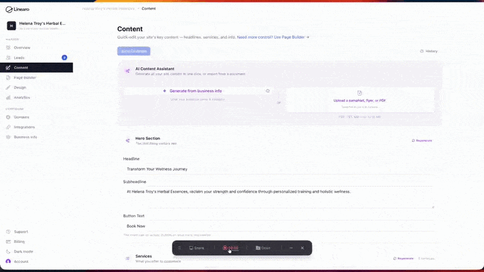Click the Headline input field
Image resolution: width=484 pixels, height=272 pixels.
point(279,169)
